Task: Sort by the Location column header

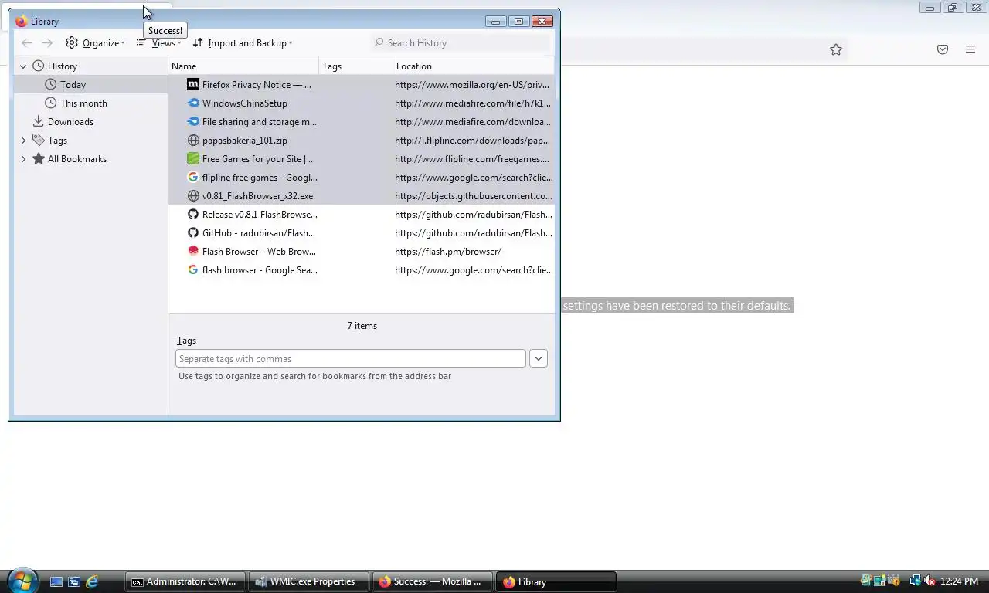Action: pos(473,66)
